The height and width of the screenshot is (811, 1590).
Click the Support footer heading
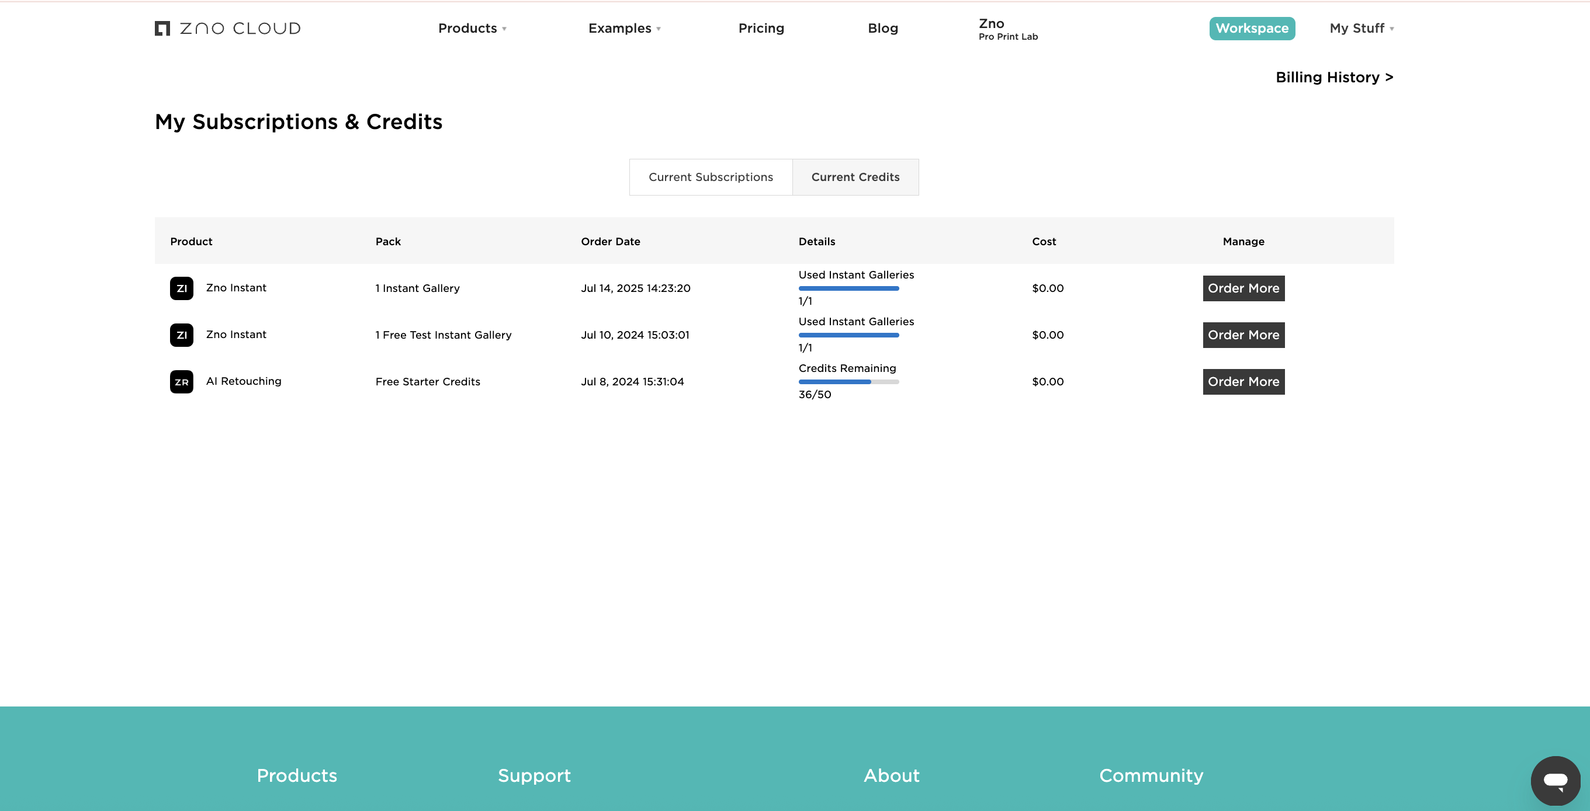pyautogui.click(x=534, y=775)
